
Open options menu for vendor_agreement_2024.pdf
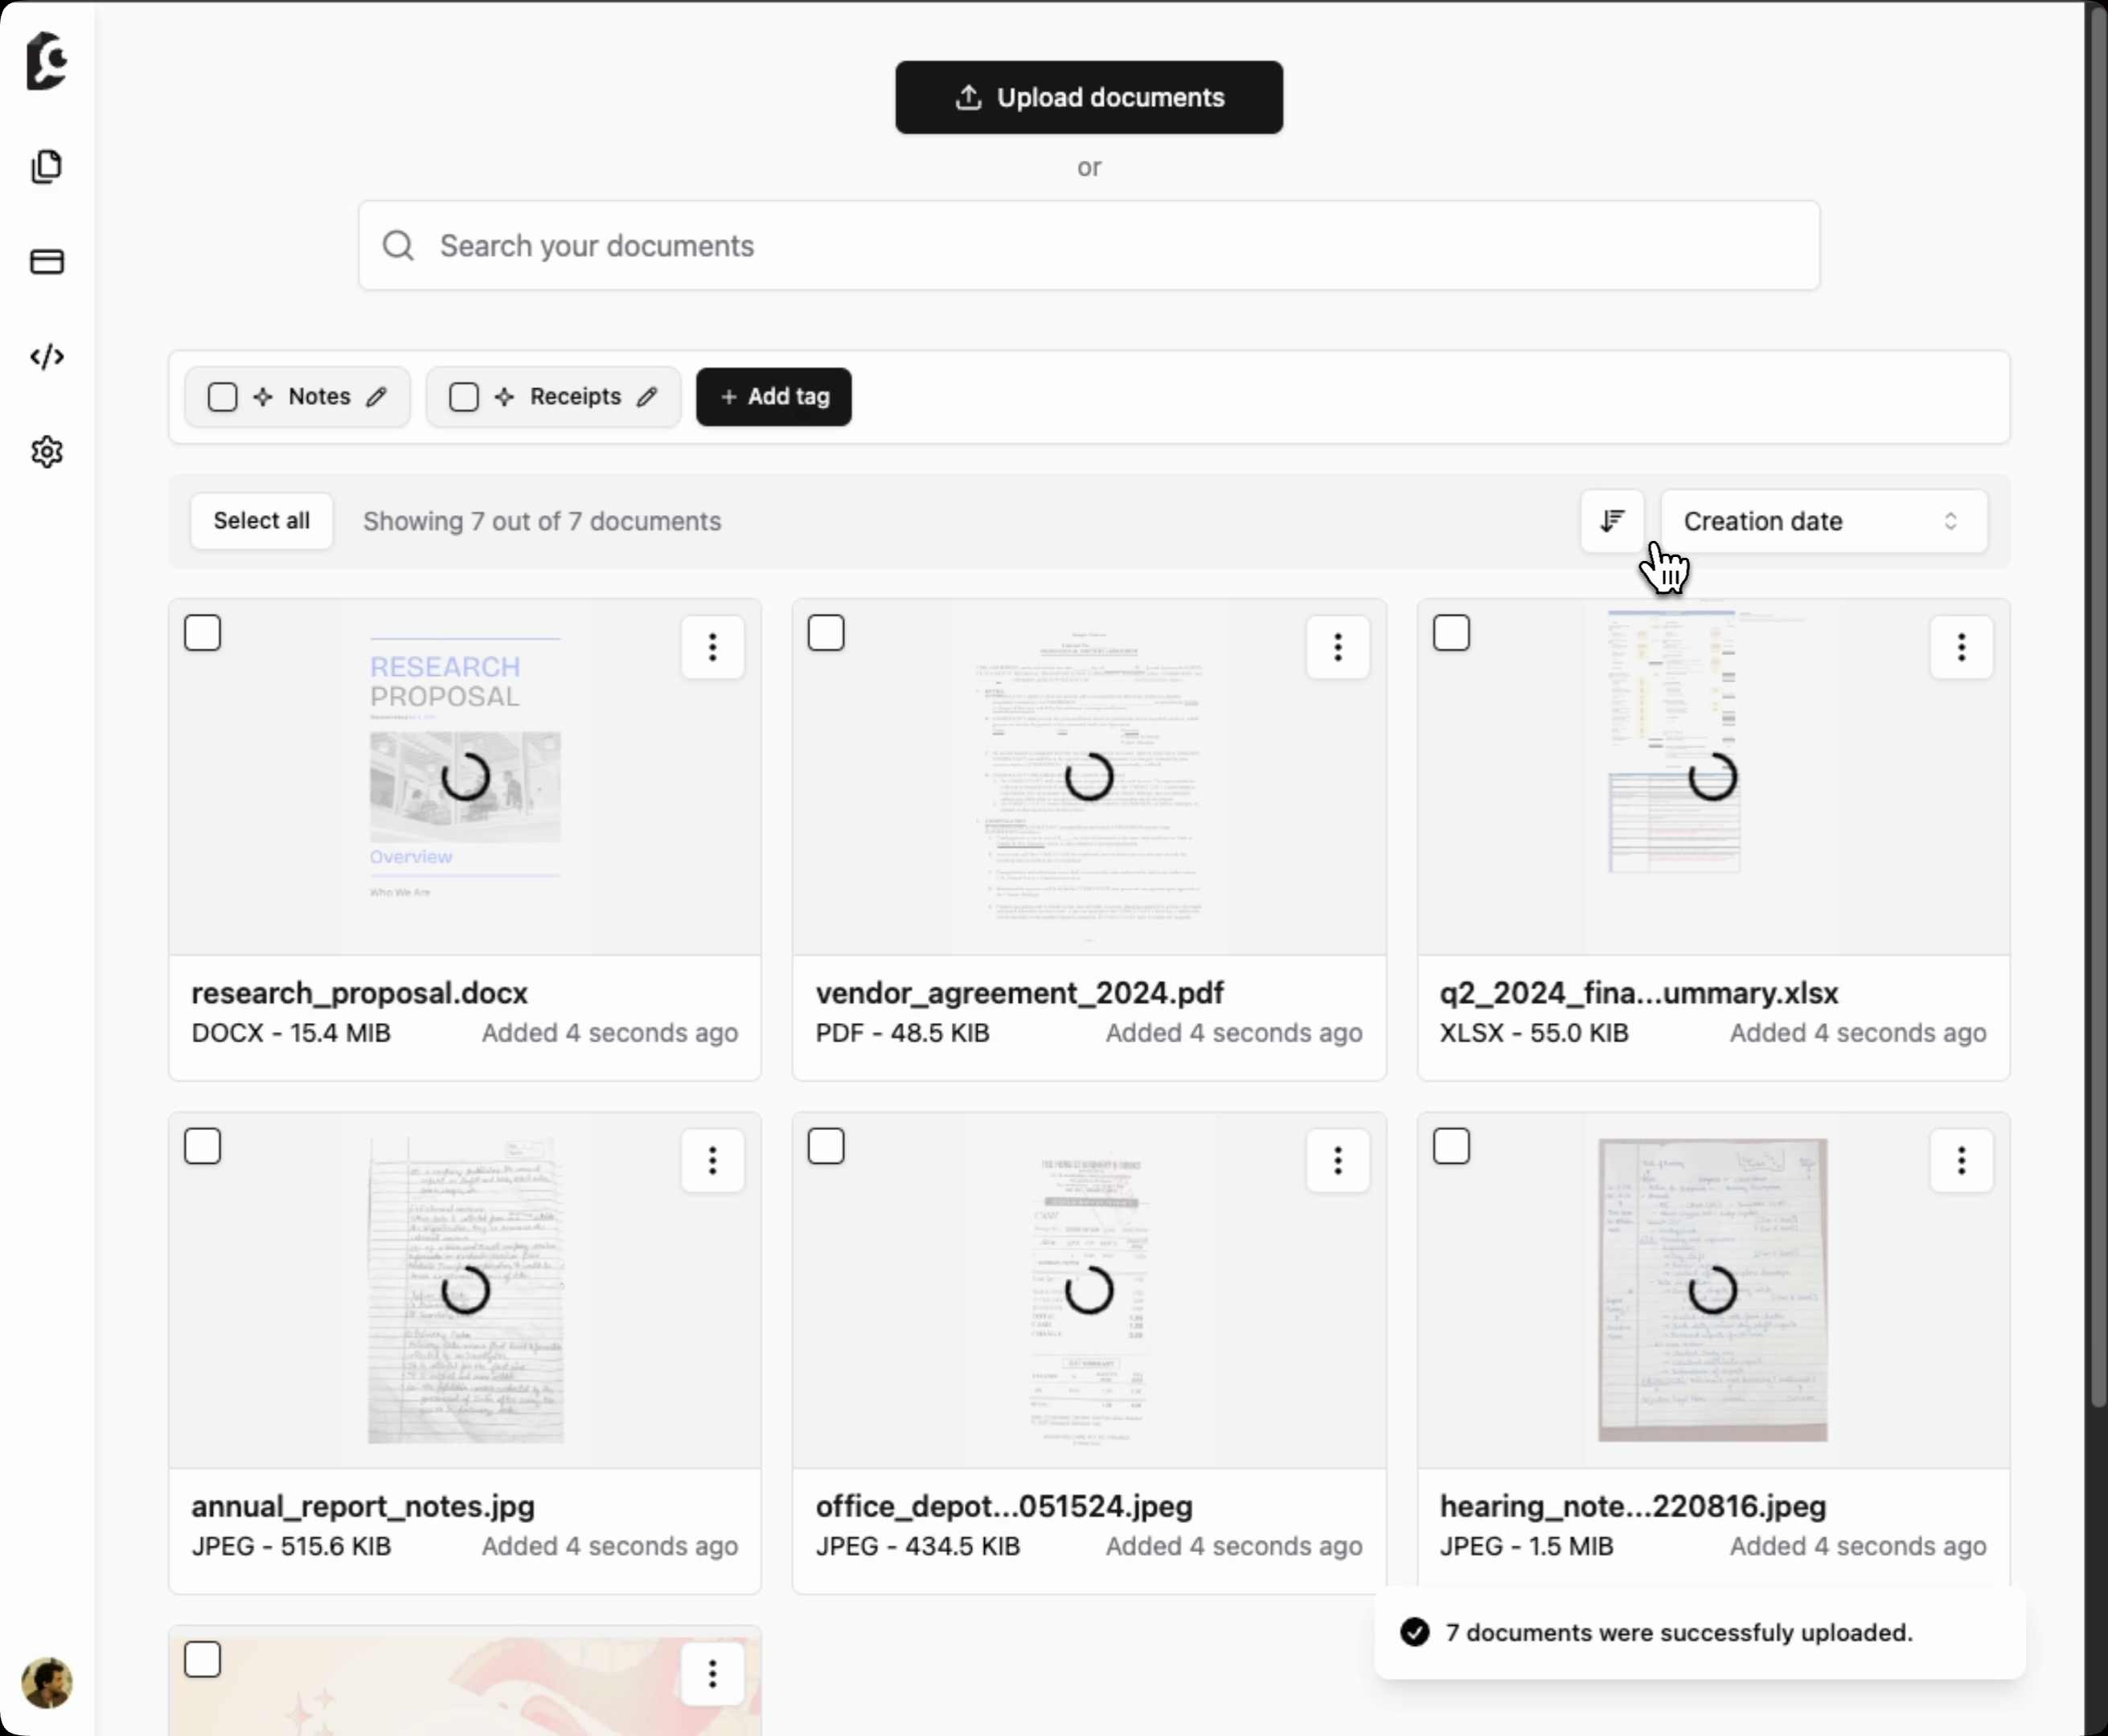point(1337,647)
